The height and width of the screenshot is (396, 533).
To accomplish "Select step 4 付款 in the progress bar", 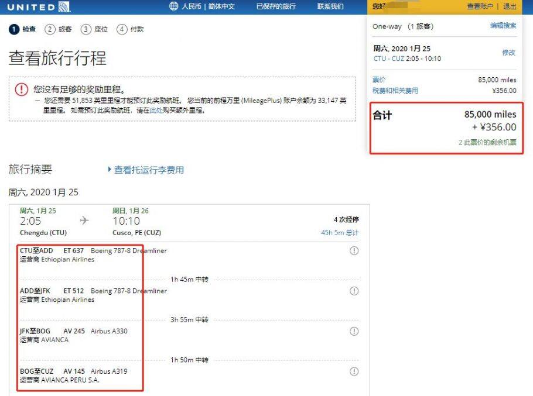I will pos(130,29).
